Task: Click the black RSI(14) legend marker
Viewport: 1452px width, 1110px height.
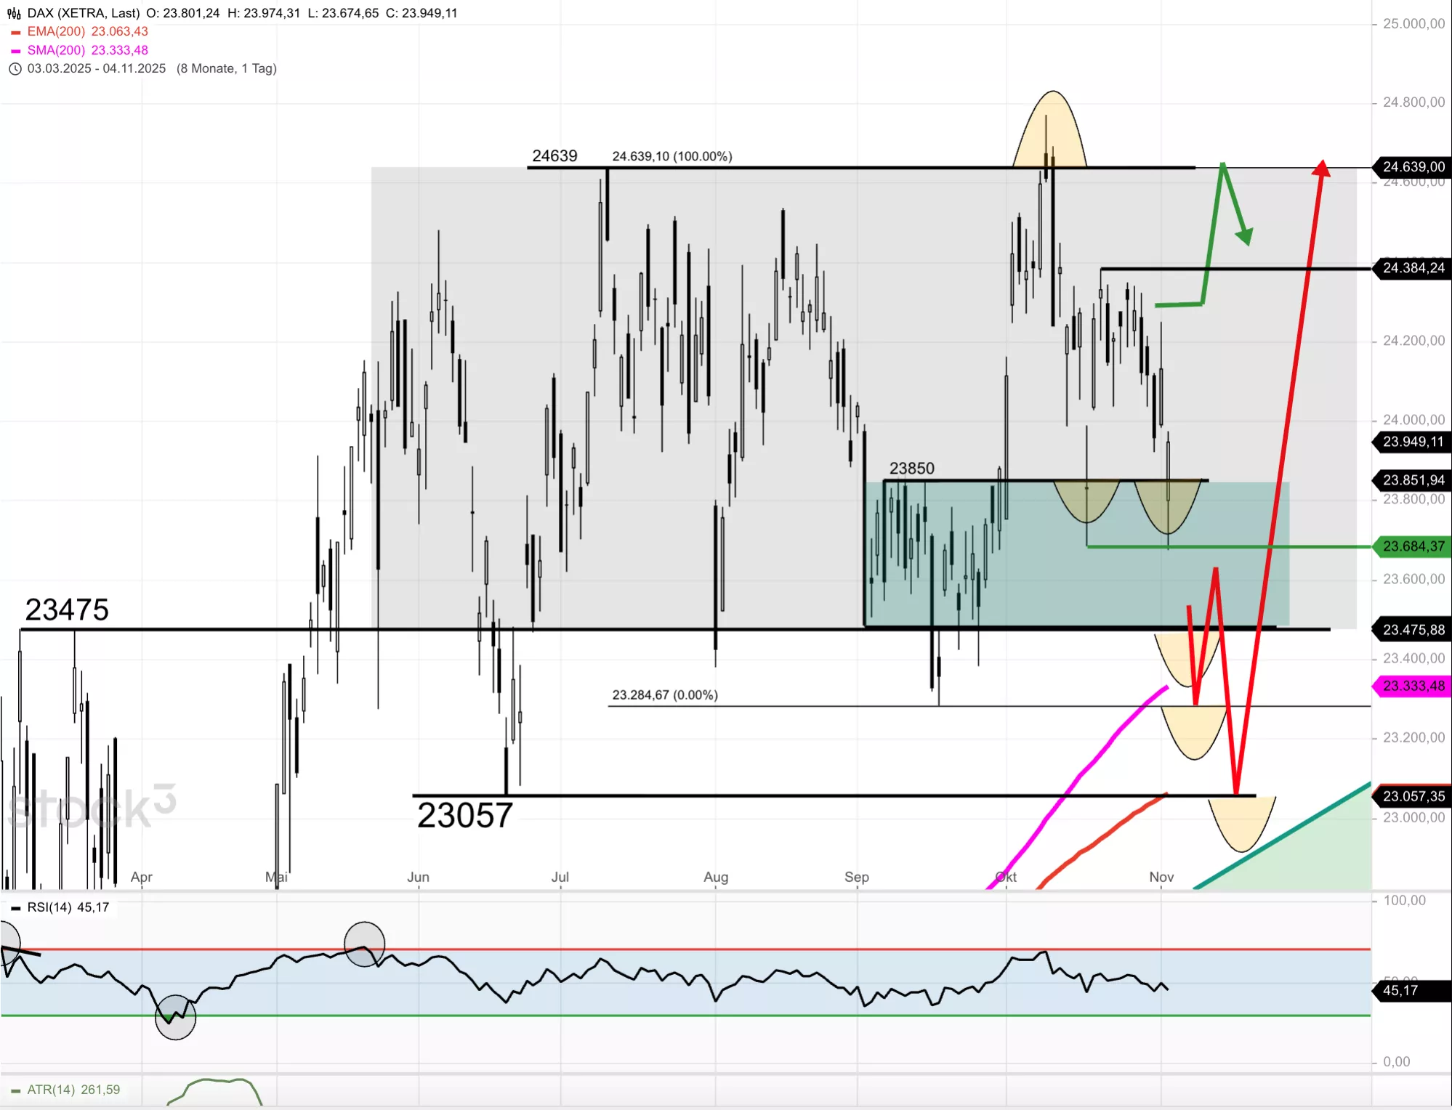Action: click(16, 908)
